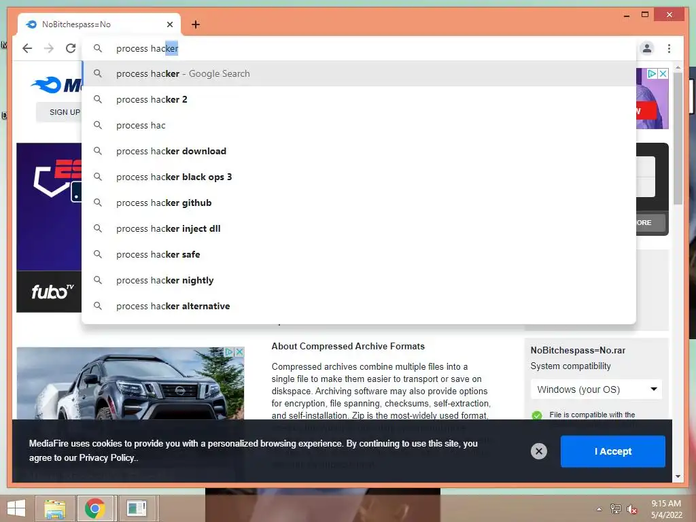This screenshot has width=696, height=522.
Task: Dismiss the cookie banner X icon
Action: point(538,451)
